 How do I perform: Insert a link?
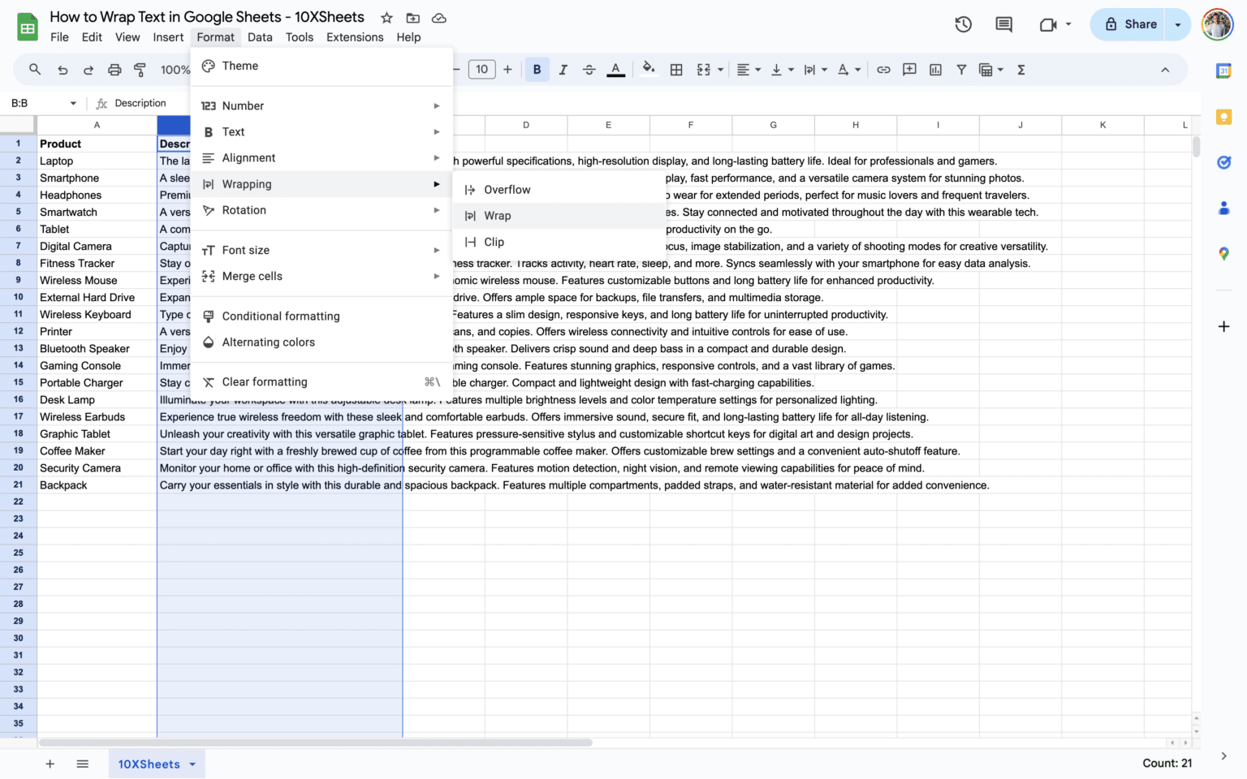coord(883,69)
